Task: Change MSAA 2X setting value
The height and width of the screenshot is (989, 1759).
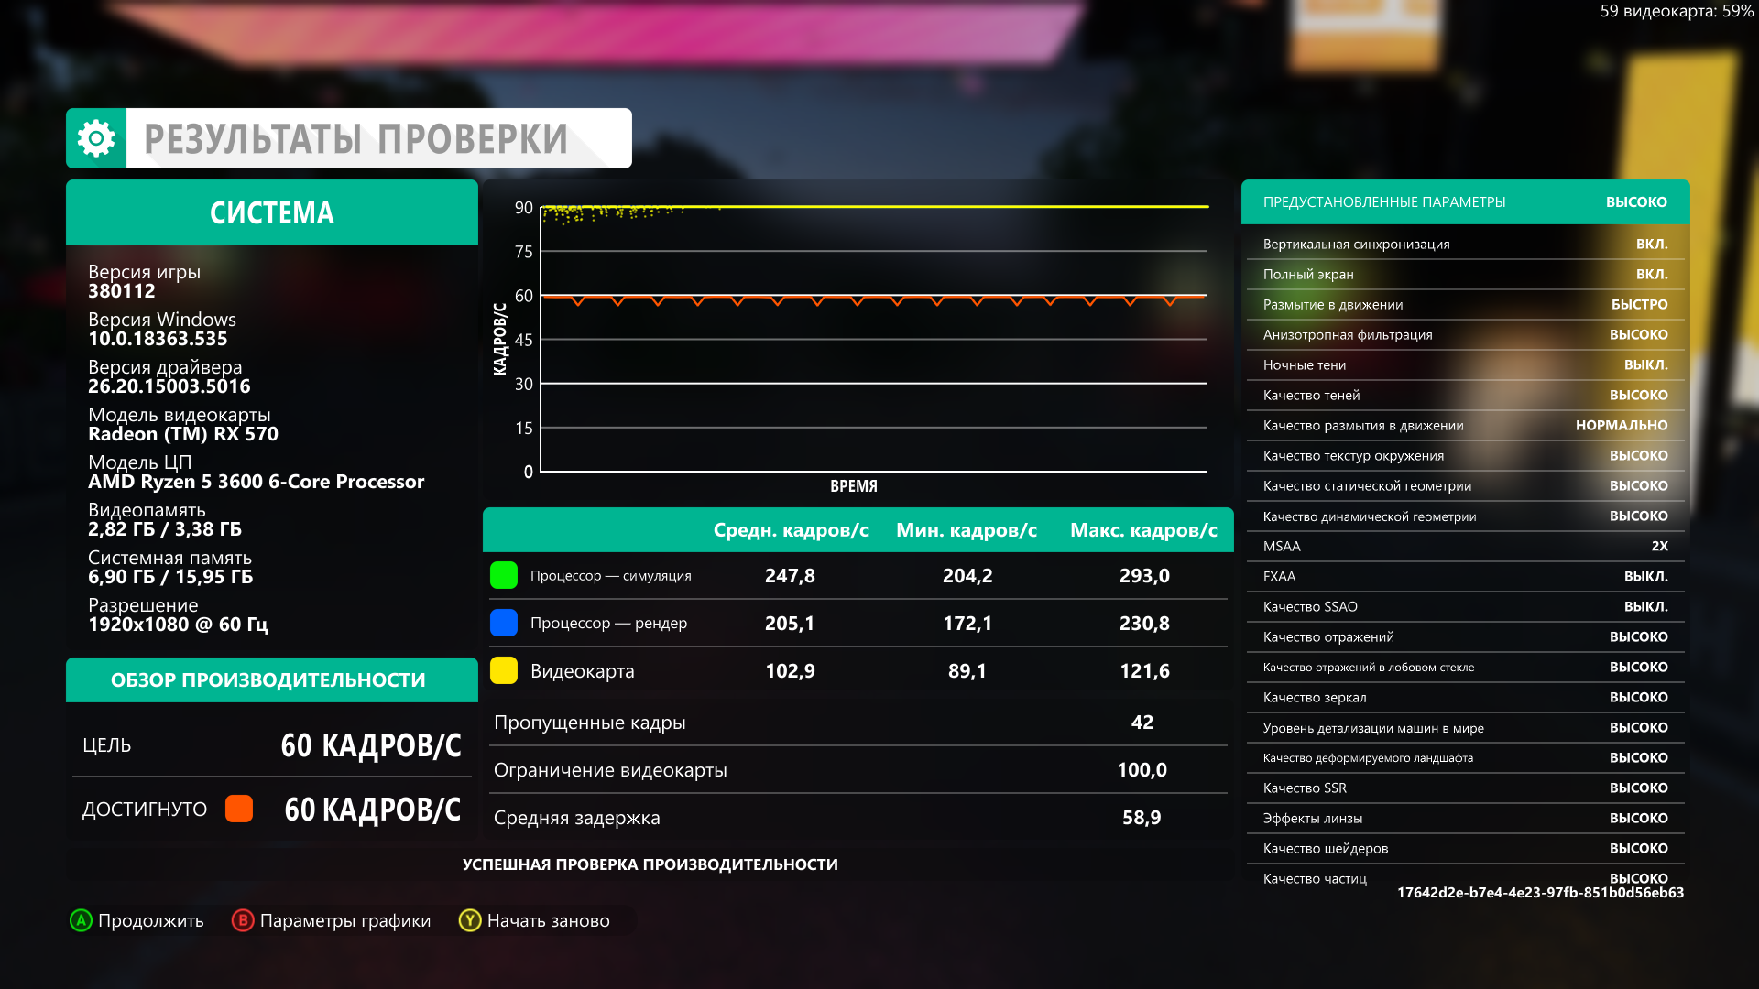Action: pyautogui.click(x=1658, y=546)
